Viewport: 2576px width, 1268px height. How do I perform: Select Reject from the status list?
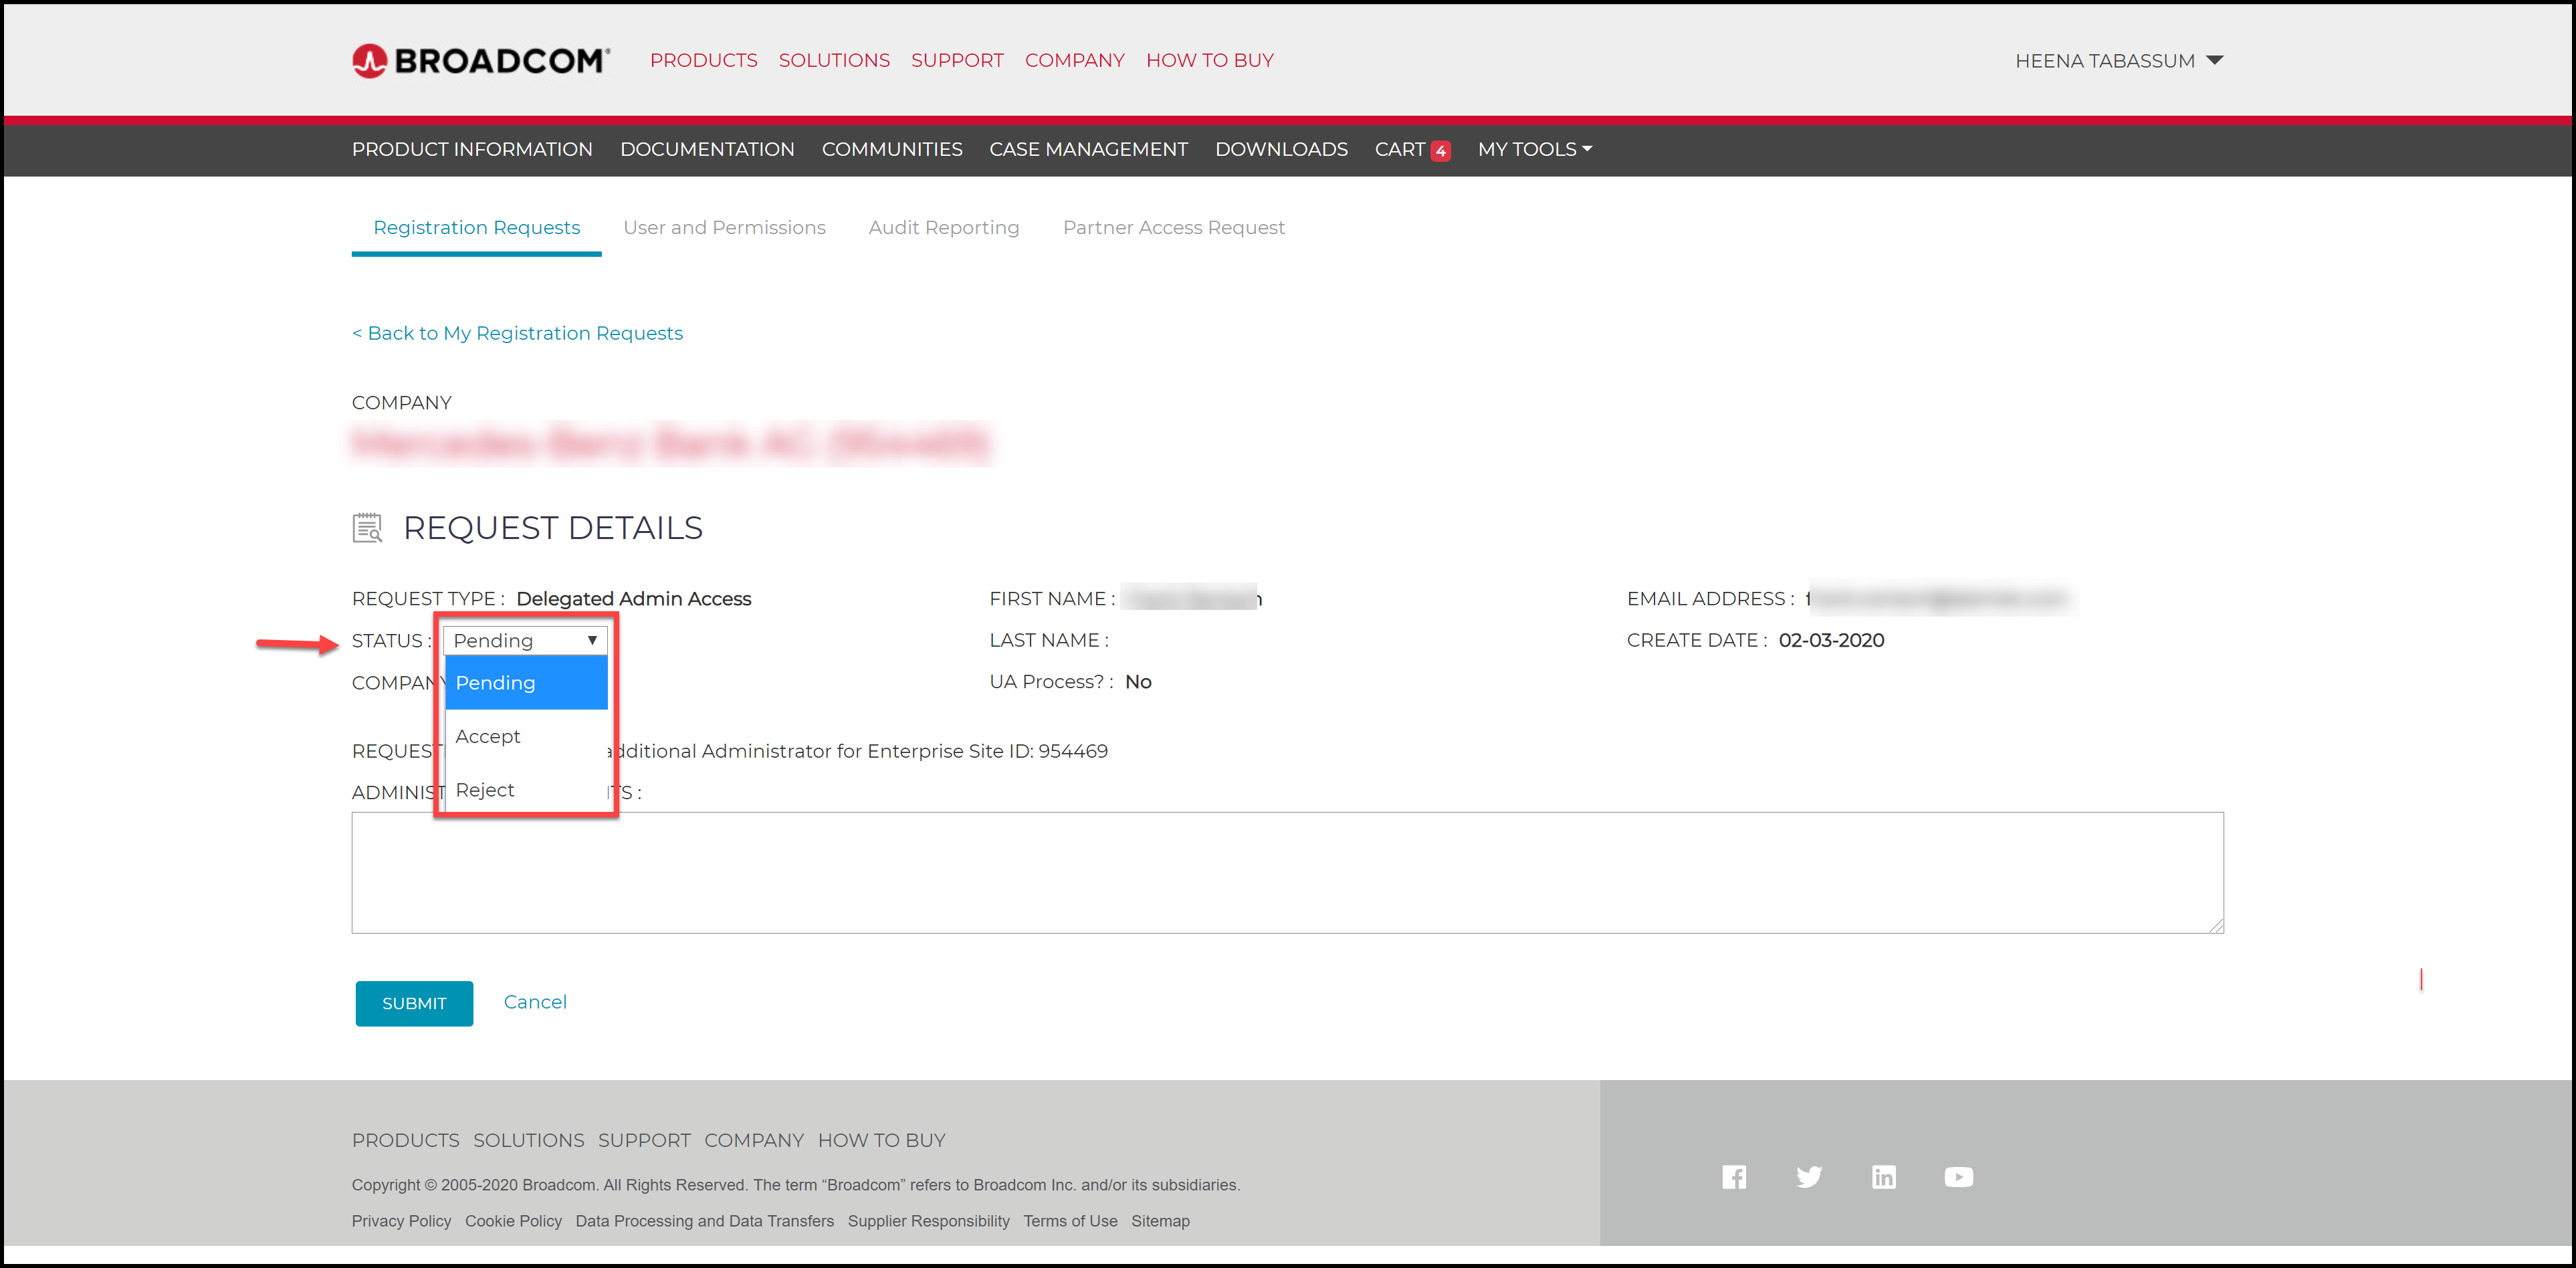(x=485, y=790)
